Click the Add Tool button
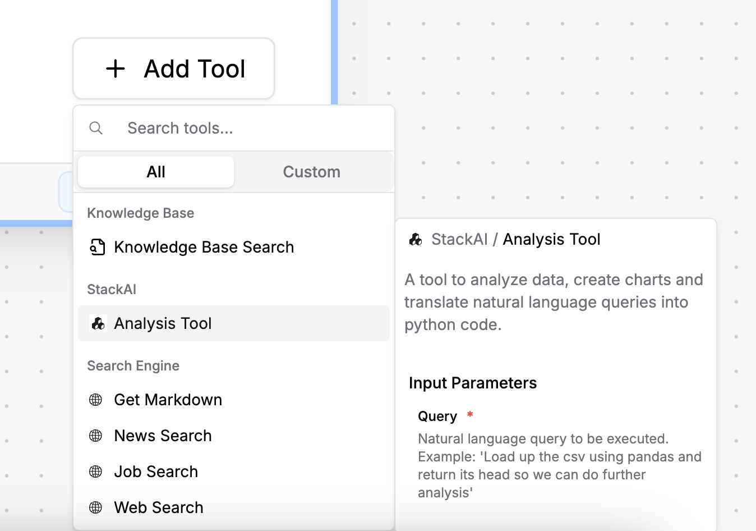The height and width of the screenshot is (531, 756). tap(174, 68)
